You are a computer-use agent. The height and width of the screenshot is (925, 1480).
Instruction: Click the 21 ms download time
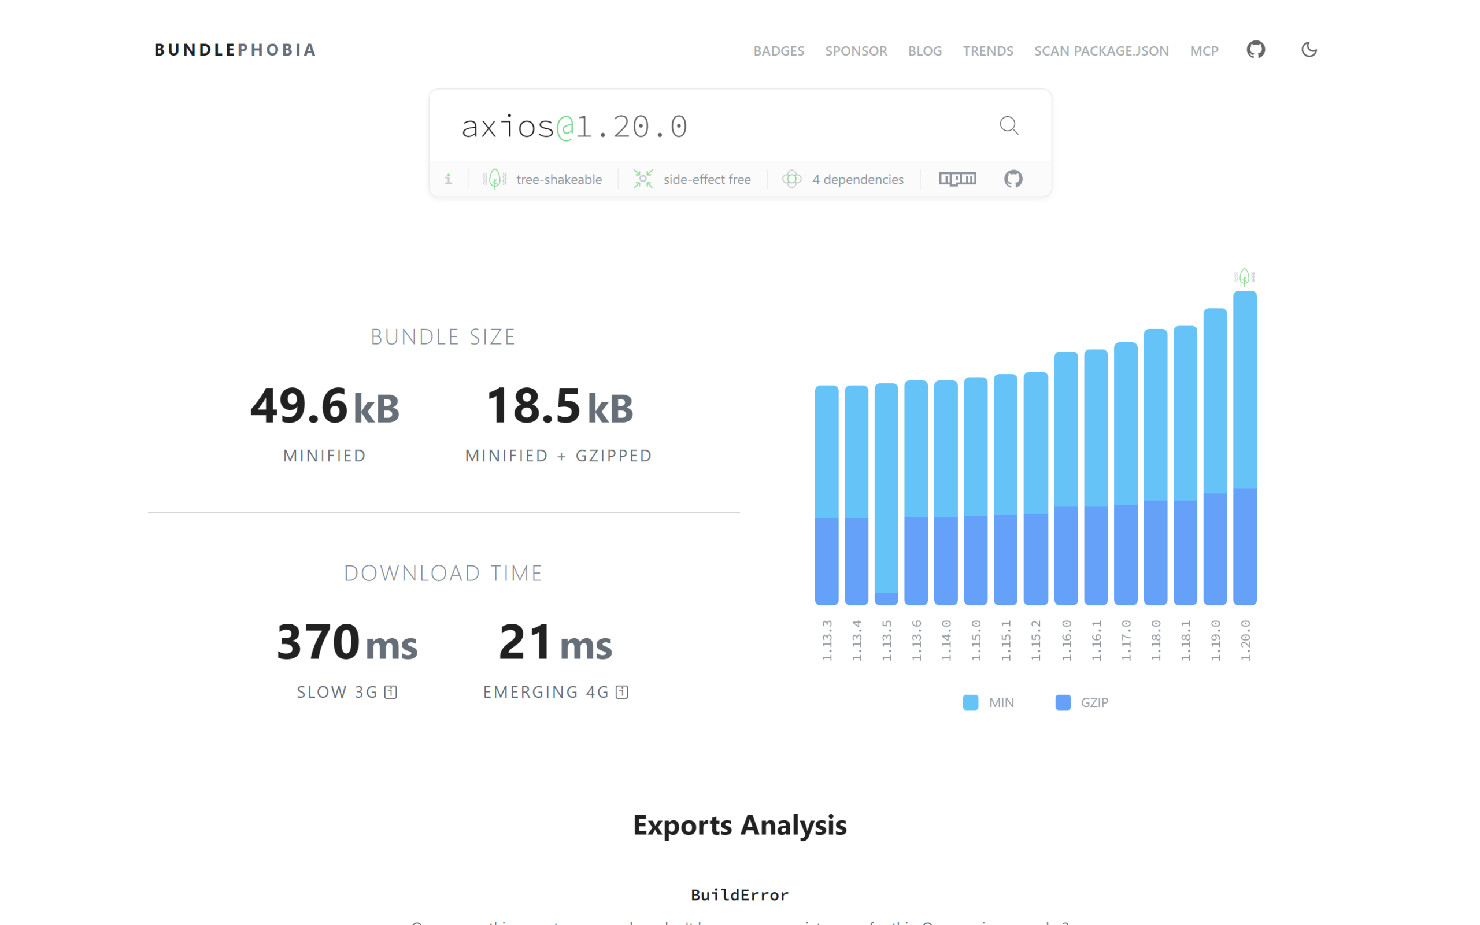(x=556, y=642)
